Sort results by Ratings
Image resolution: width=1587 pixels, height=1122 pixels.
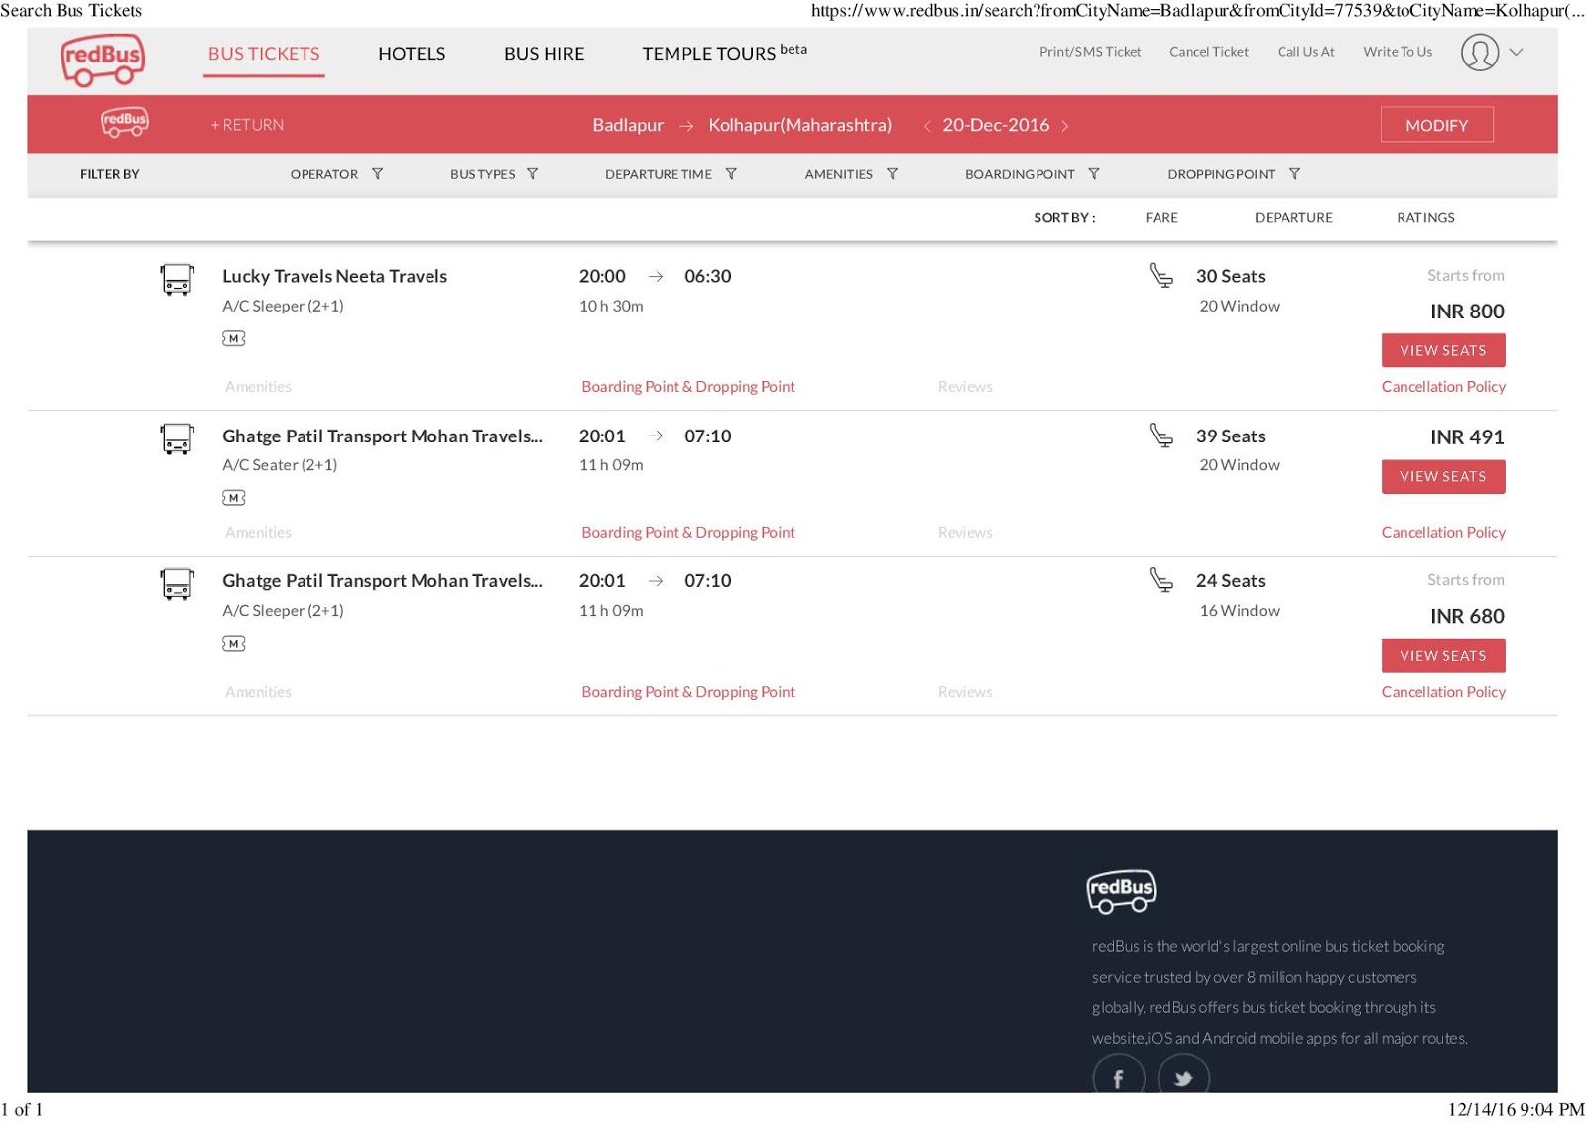pos(1425,218)
